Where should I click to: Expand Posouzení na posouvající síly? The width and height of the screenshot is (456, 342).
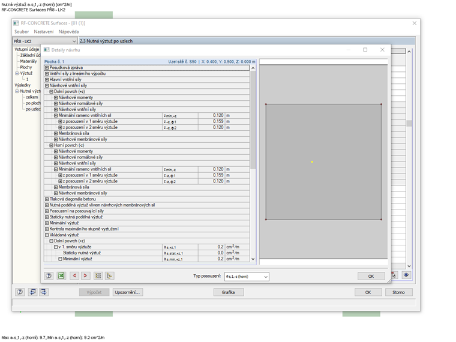[x=47, y=211]
